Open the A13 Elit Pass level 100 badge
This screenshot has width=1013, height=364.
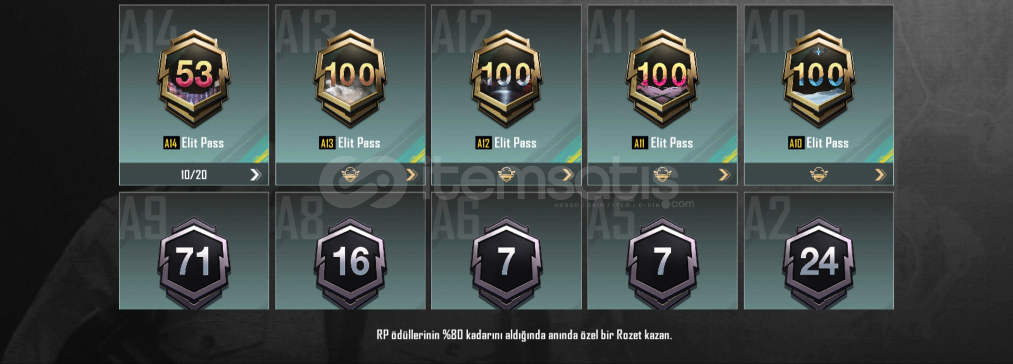[350, 78]
